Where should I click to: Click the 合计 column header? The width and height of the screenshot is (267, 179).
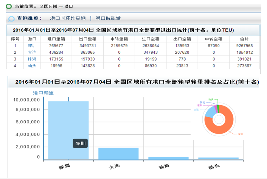point(244,39)
